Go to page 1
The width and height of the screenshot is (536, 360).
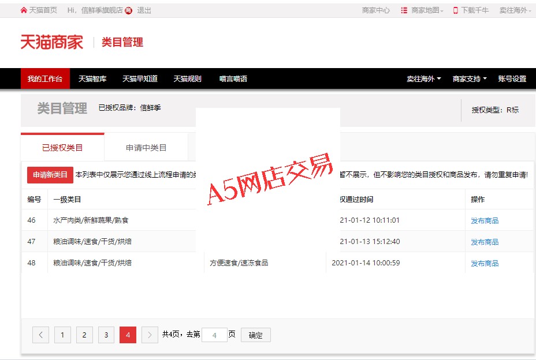[62, 335]
